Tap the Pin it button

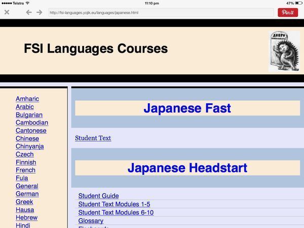(288, 12)
